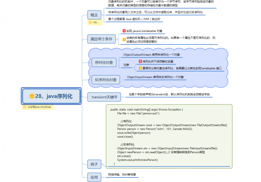Select the 概念 topic node
This screenshot has height=182, width=261.
click(x=95, y=15)
